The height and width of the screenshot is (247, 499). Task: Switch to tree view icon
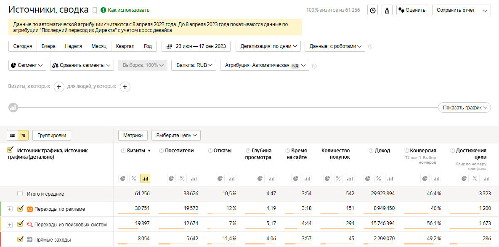coord(23,135)
